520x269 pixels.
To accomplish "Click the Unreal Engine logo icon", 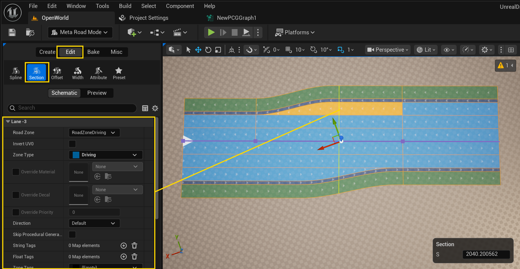I will [13, 13].
